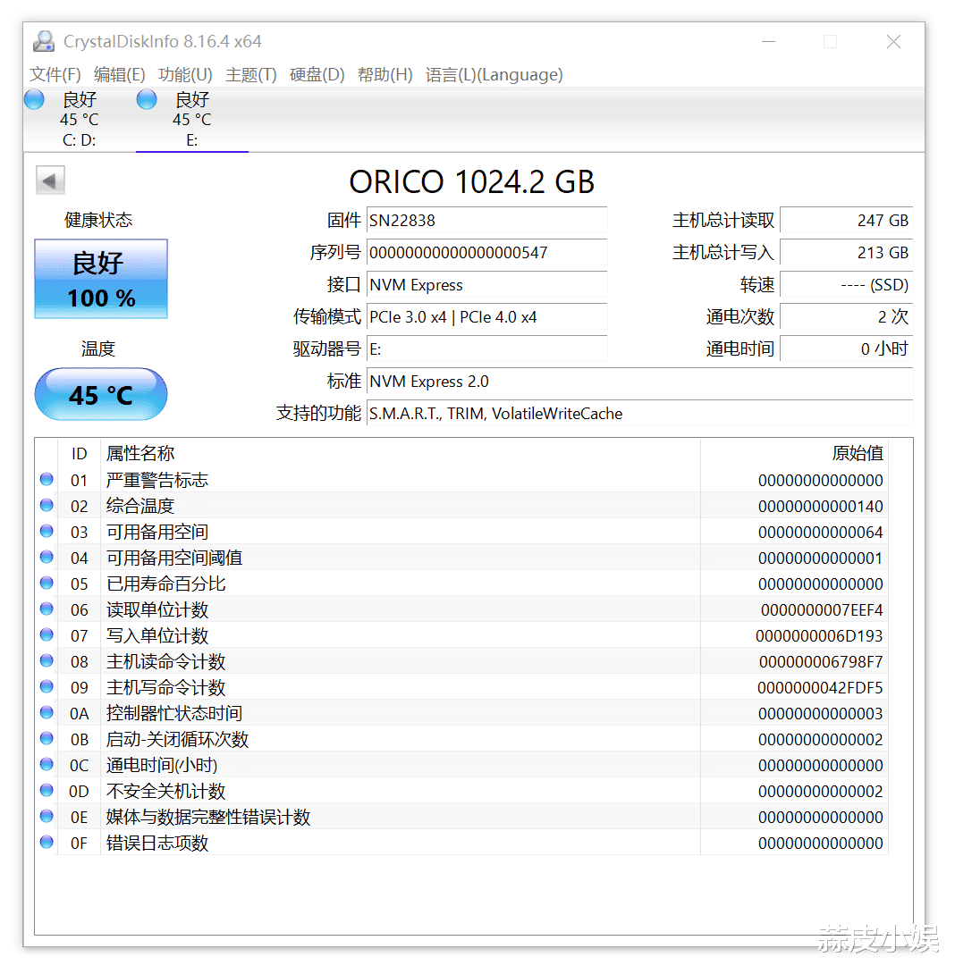955x974 pixels.
Task: Click the total host writes value 213 GB
Action: coord(847,253)
